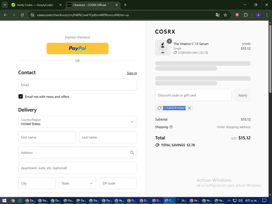
Task: Click the volume speaker icon
Action: [x=241, y=201]
